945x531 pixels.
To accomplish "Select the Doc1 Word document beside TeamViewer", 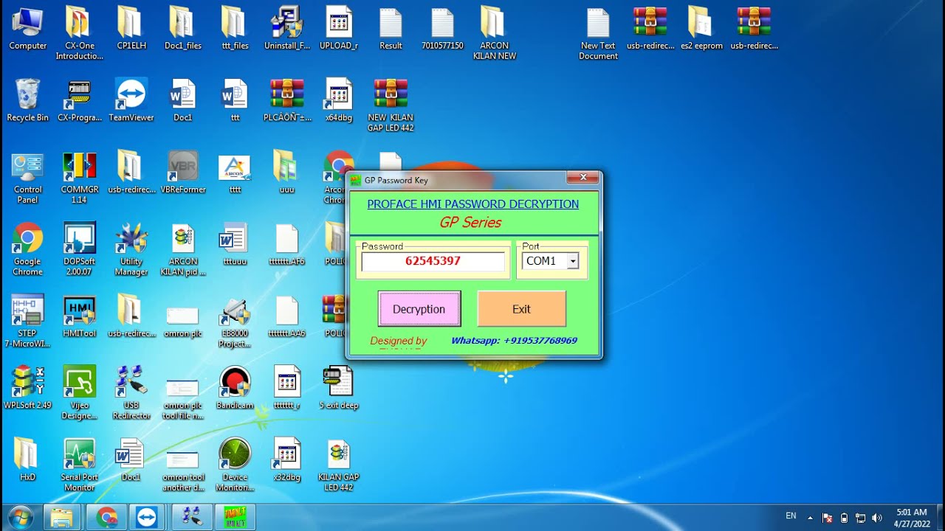I will pos(183,100).
